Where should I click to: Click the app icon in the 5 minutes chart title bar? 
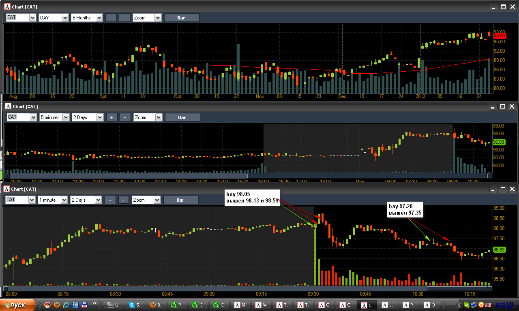coord(8,107)
